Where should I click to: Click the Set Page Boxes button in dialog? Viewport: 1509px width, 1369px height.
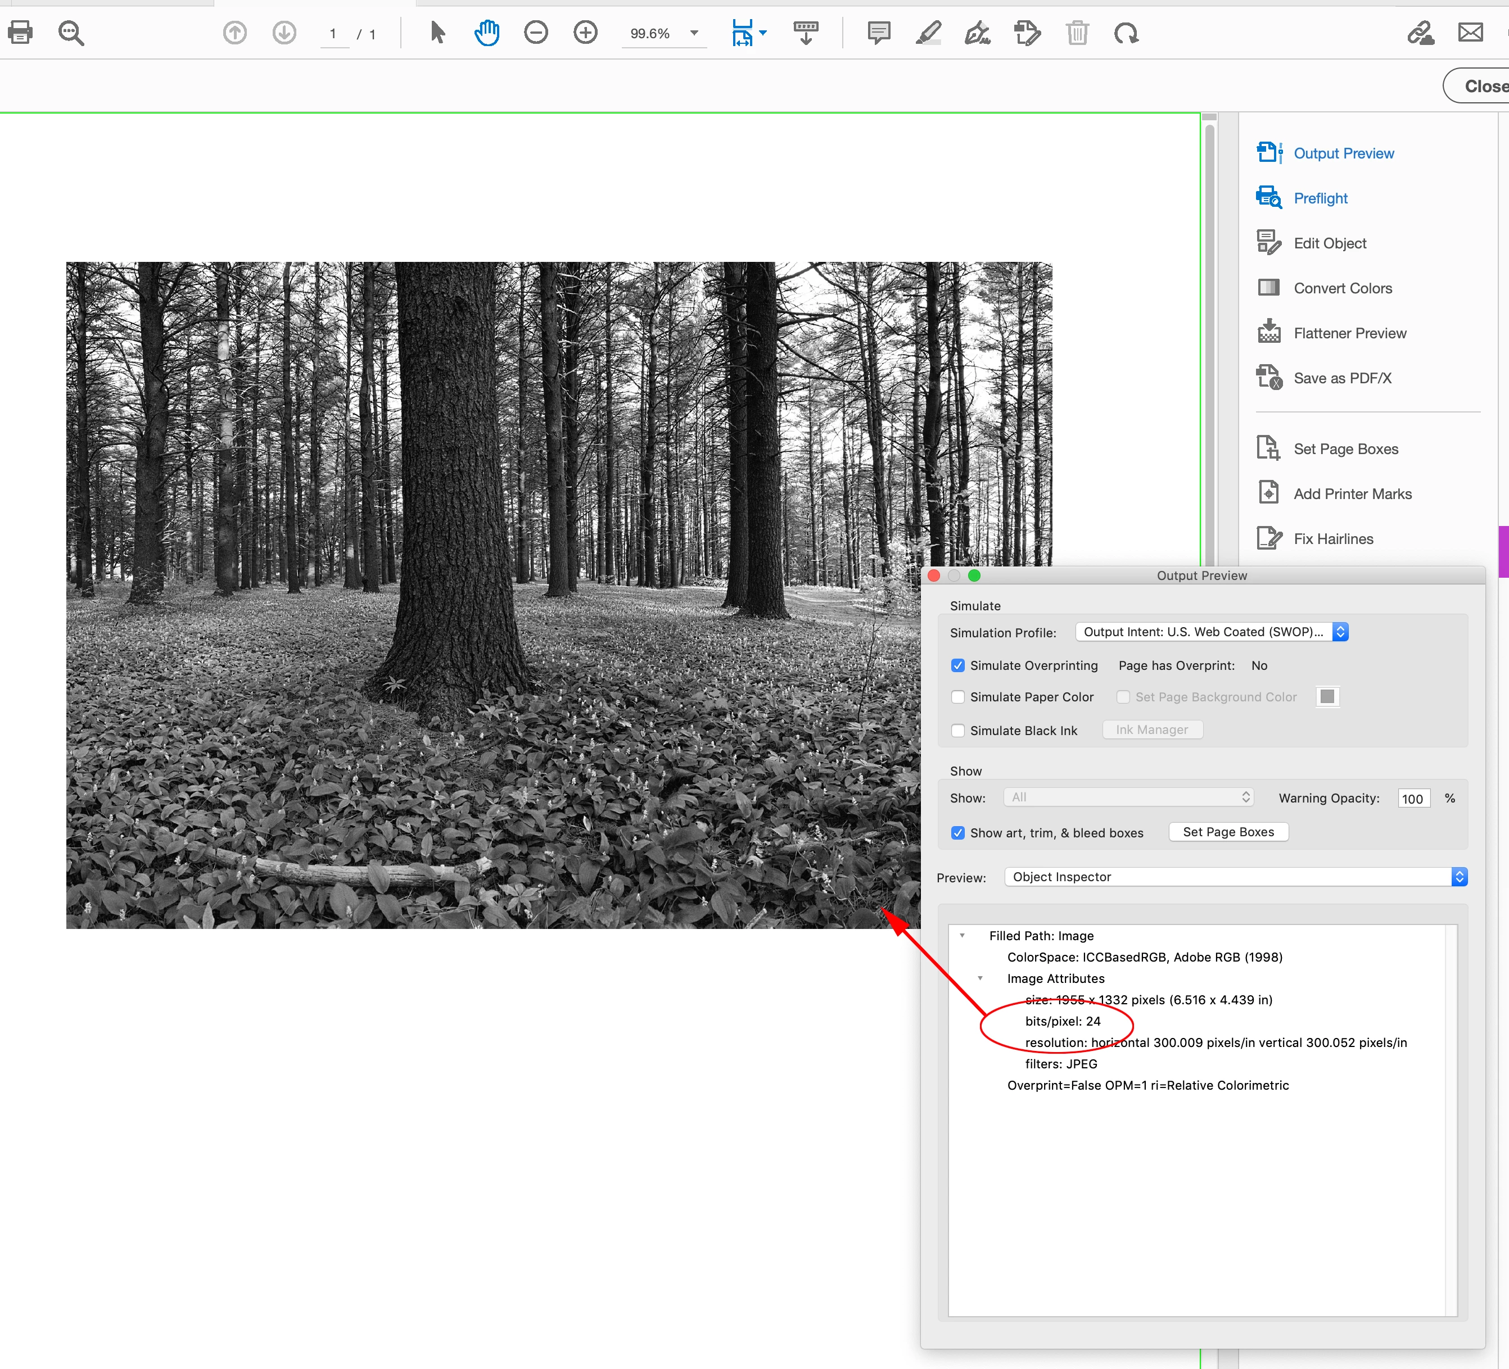1228,832
